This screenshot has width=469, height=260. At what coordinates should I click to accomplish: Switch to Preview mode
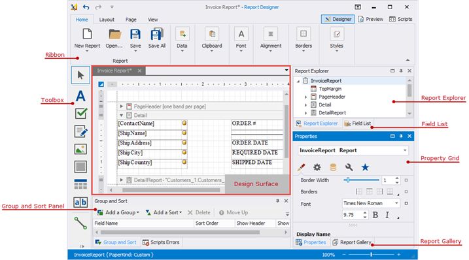[x=371, y=19]
